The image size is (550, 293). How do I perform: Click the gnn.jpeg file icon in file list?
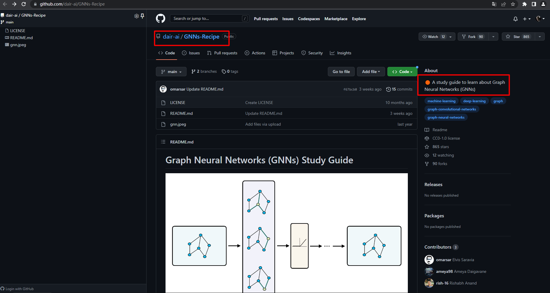[x=163, y=124]
